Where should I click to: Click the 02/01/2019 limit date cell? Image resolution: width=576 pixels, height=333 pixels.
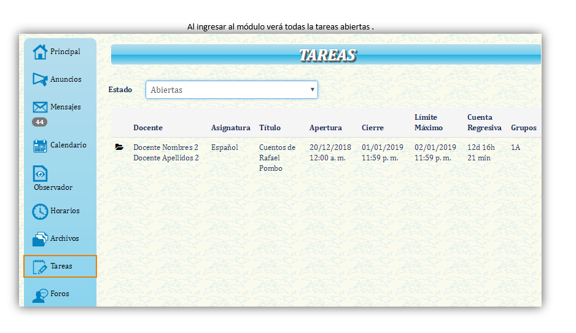[435, 152]
